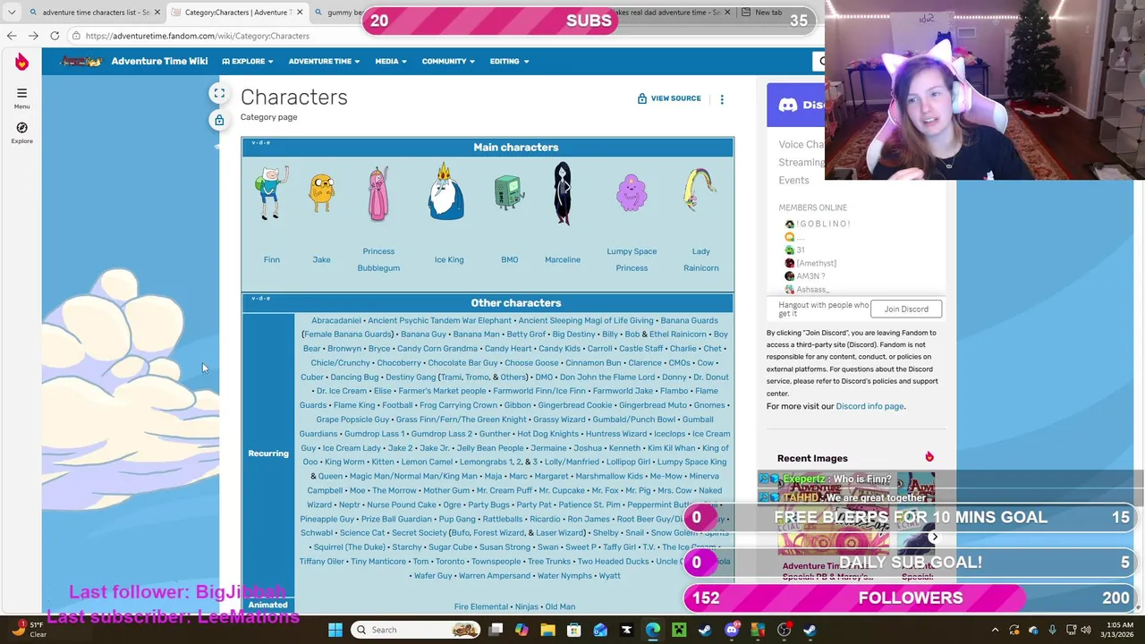Click the Join Discord button
Image resolution: width=1145 pixels, height=644 pixels.
pyautogui.click(x=906, y=309)
